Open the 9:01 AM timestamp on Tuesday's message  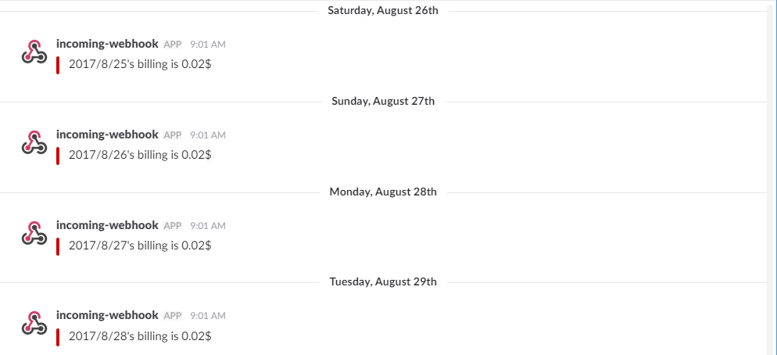(208, 316)
